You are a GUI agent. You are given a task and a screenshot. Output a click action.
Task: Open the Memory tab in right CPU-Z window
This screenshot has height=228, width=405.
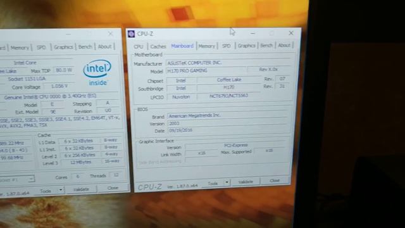[x=207, y=46]
